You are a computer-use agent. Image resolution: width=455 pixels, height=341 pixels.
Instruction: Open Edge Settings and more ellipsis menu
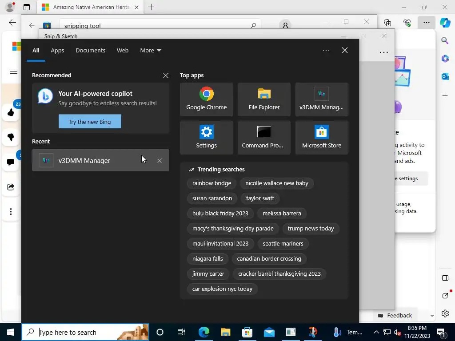pyautogui.click(x=426, y=23)
